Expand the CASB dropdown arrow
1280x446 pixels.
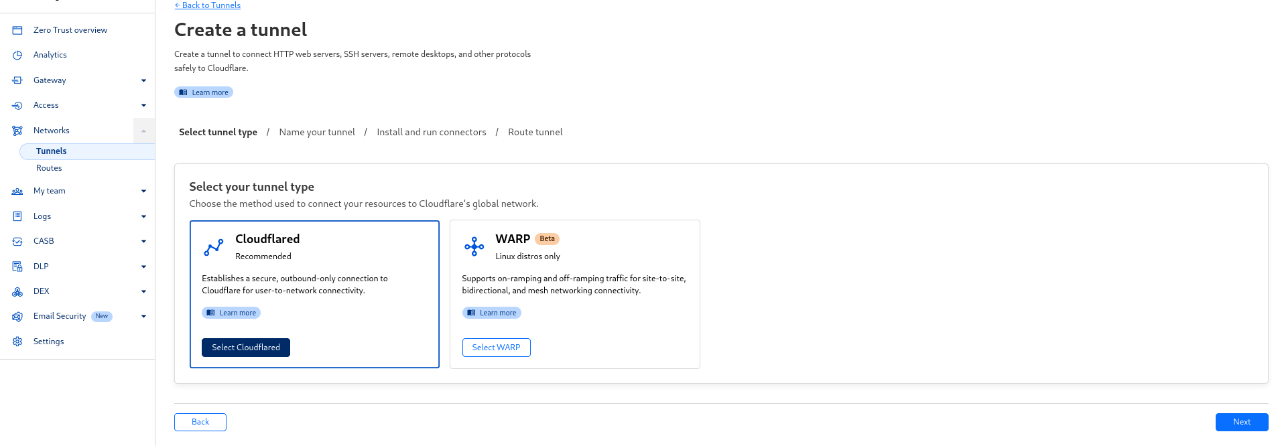pos(143,241)
